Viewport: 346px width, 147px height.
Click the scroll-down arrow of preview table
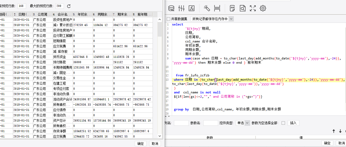pyautogui.click(x=160, y=136)
